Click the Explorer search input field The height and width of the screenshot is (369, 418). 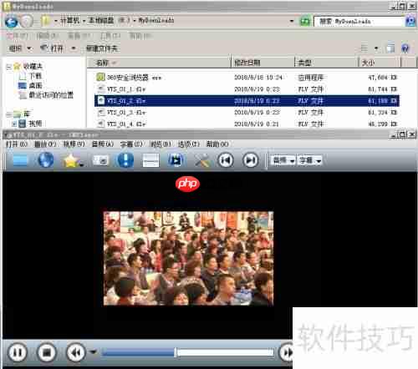[359, 21]
